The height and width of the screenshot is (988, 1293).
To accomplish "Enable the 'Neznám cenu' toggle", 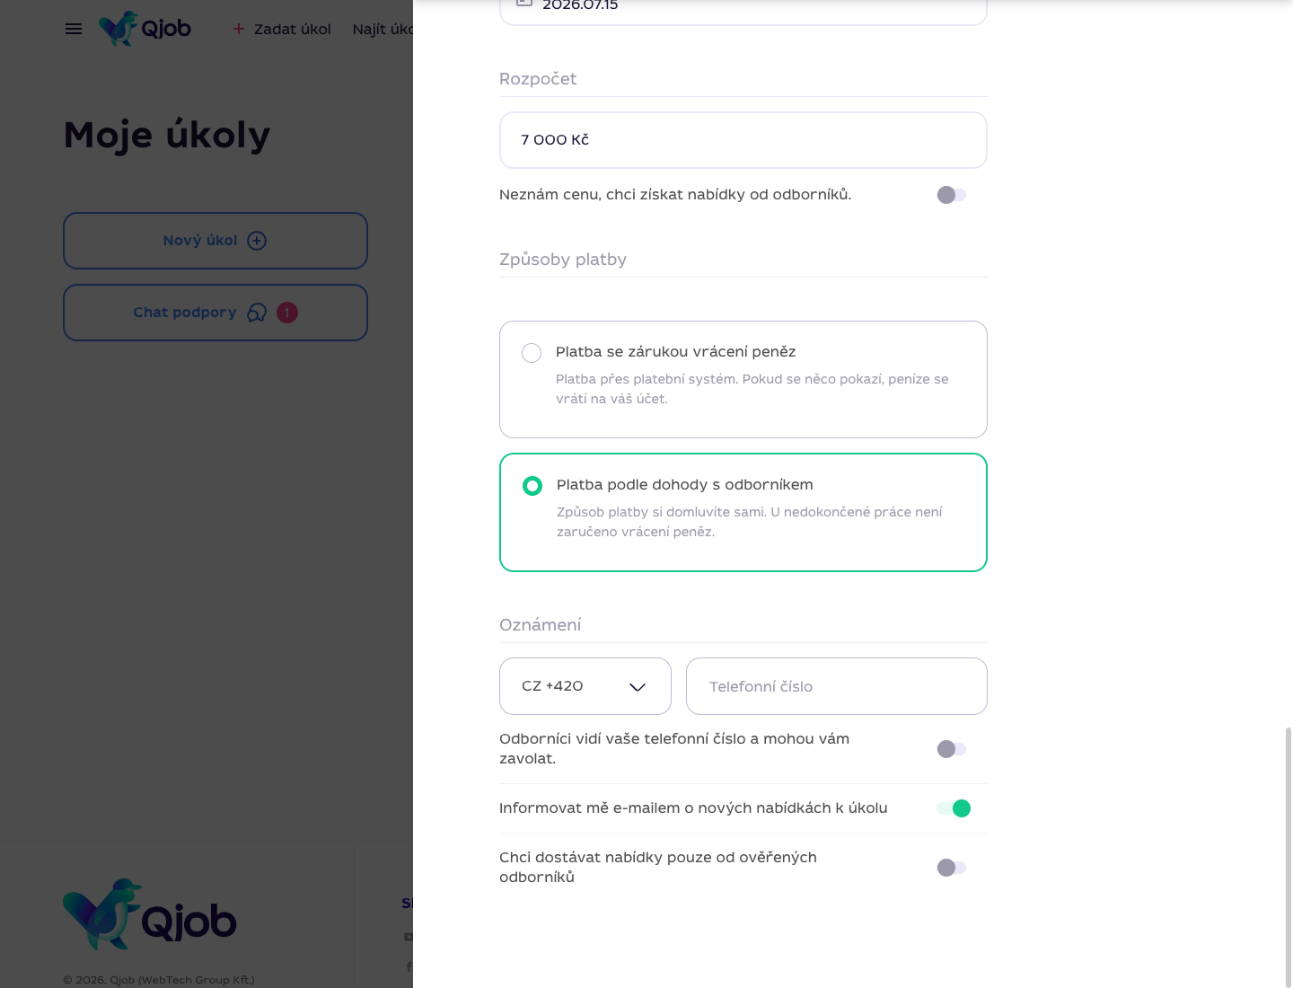I will tap(952, 195).
